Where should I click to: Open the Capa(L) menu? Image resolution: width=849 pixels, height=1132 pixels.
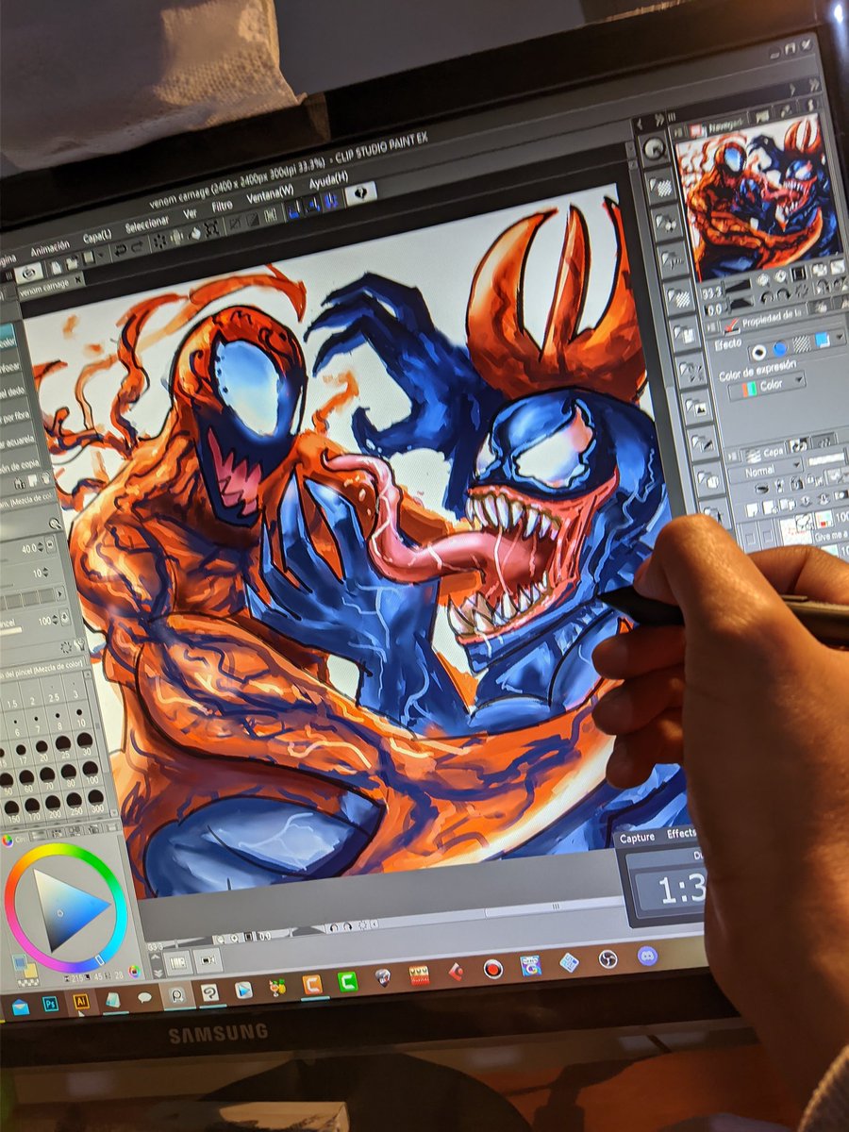[96, 237]
